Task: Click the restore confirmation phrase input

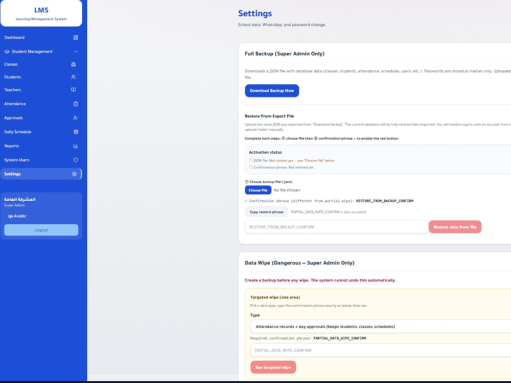Action: click(336, 227)
